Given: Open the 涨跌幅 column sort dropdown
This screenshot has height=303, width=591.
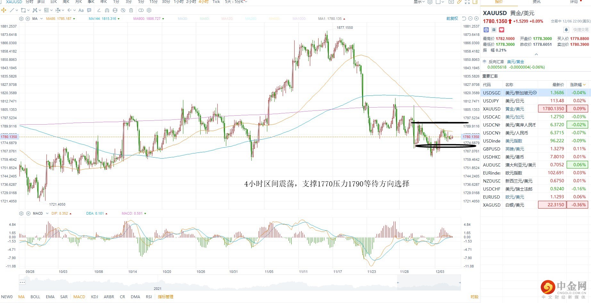Looking at the screenshot, I should click(x=584, y=85).
